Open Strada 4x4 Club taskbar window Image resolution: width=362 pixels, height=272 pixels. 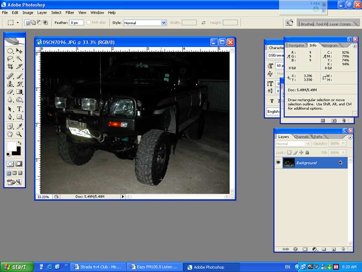coord(98,267)
